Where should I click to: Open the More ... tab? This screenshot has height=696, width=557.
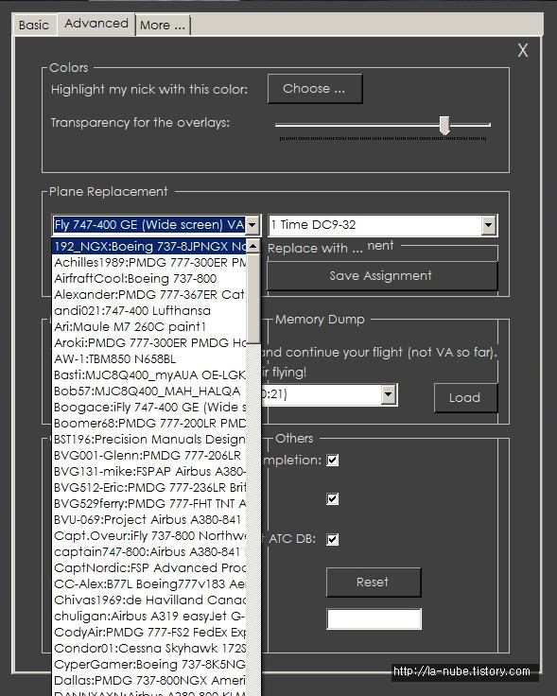pyautogui.click(x=163, y=26)
